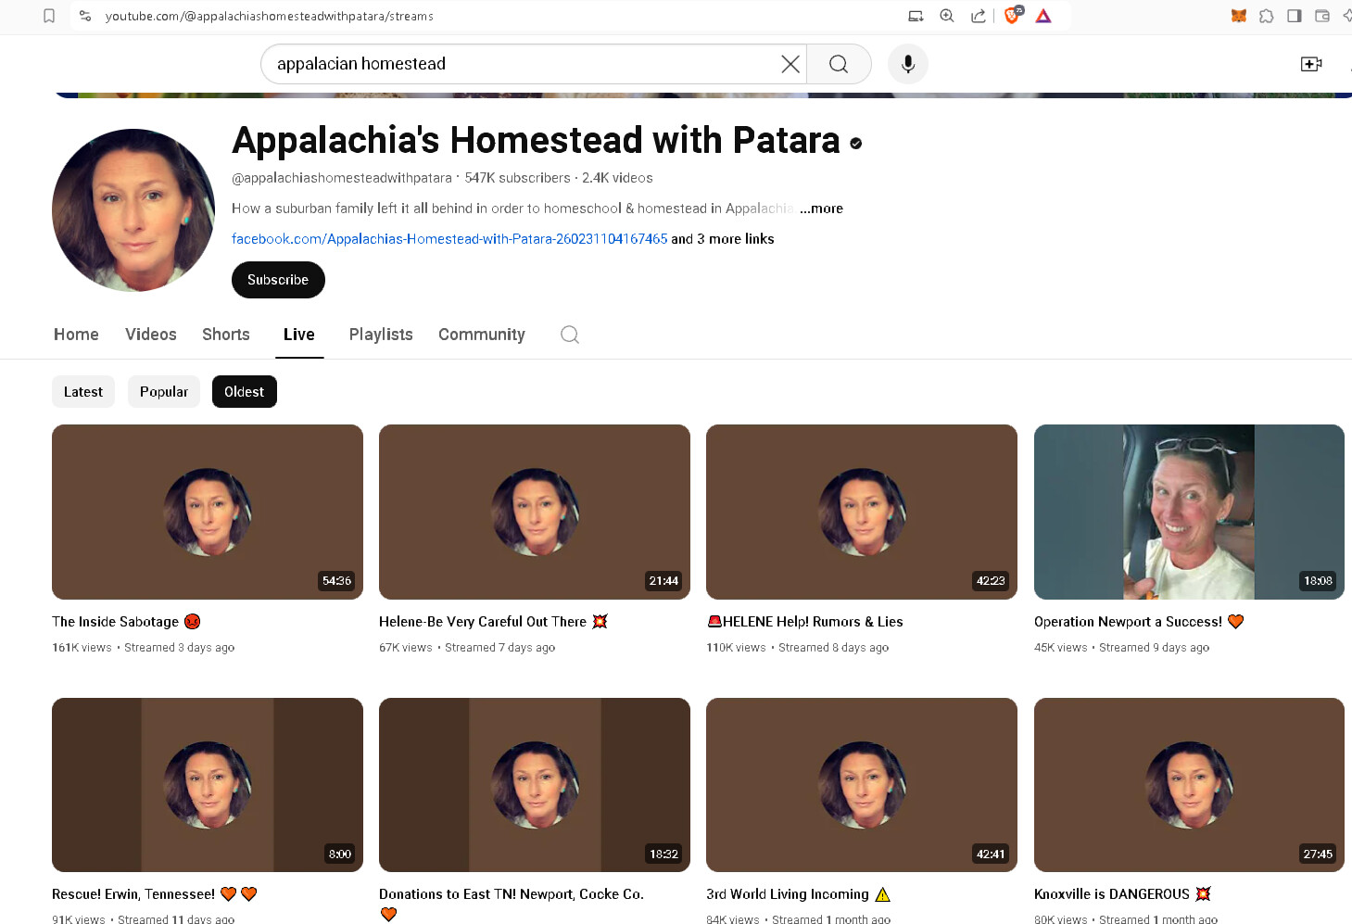Click the create video camera icon
The image size is (1352, 924).
point(1311,64)
